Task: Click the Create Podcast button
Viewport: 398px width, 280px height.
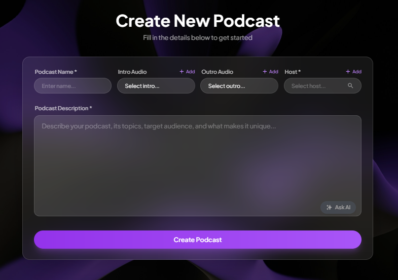Action: point(197,240)
